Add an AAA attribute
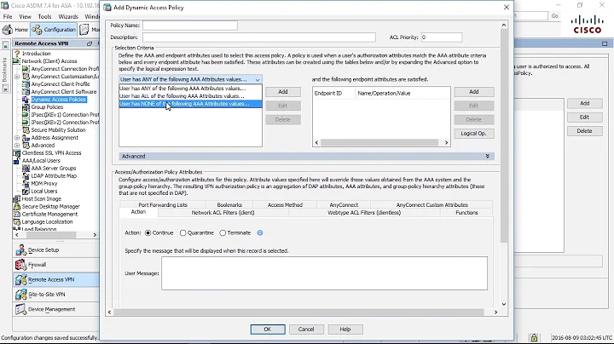 point(283,92)
